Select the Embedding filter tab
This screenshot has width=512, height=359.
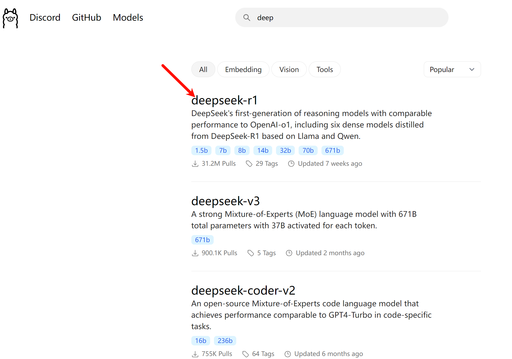point(243,70)
